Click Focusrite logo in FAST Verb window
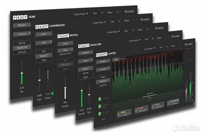 point(129,11)
